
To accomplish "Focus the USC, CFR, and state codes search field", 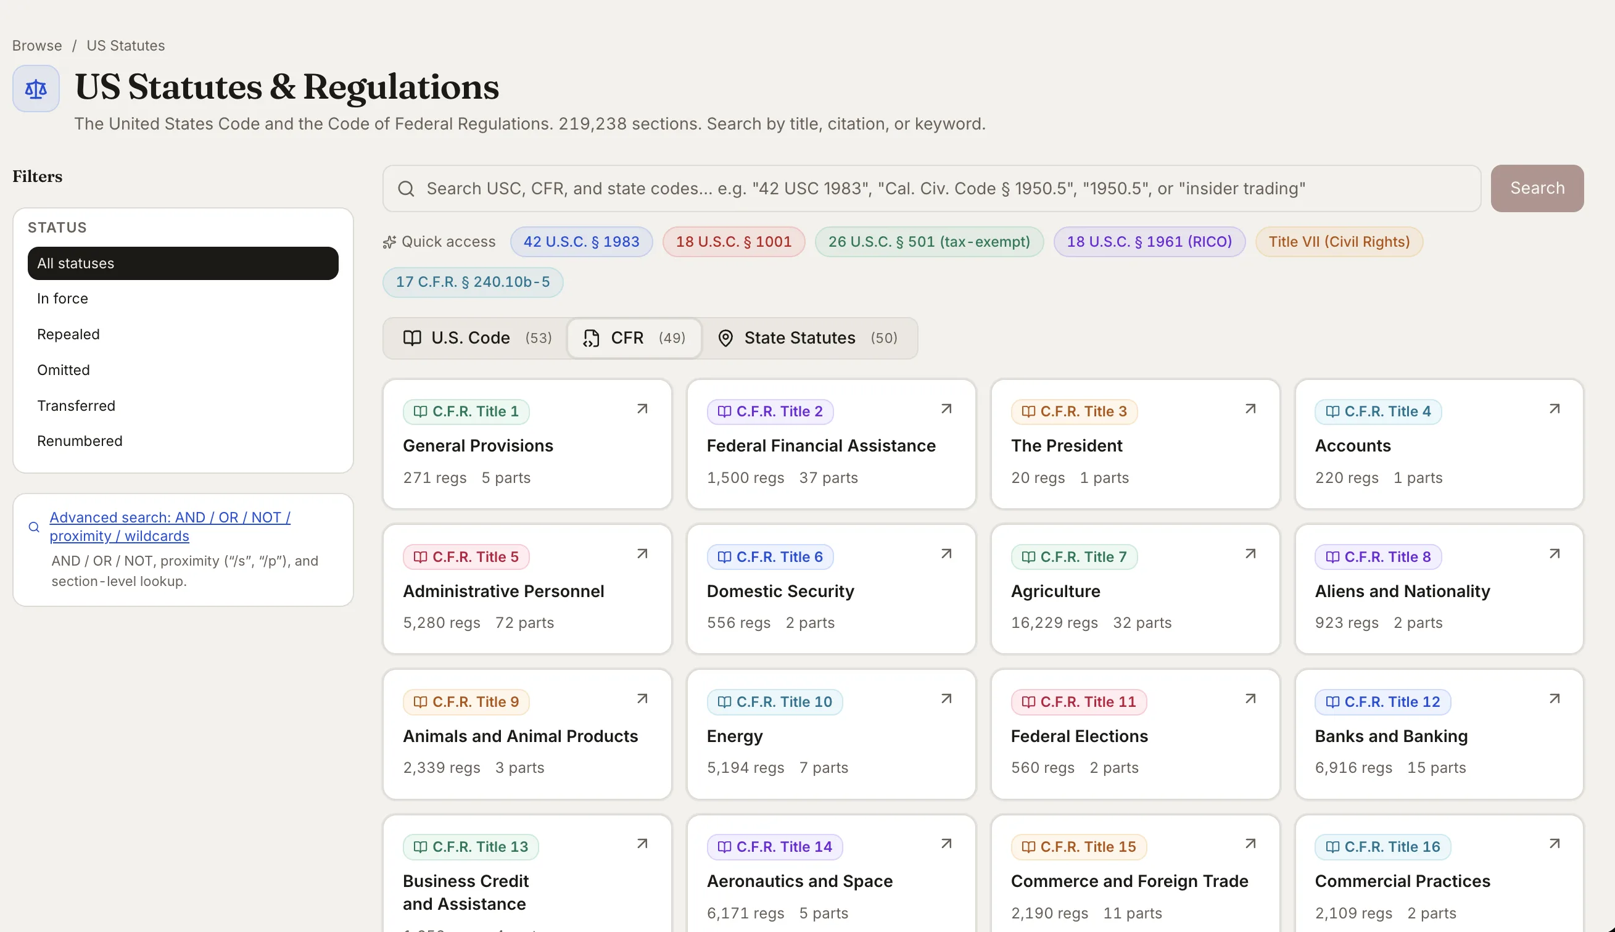I will (x=931, y=188).
